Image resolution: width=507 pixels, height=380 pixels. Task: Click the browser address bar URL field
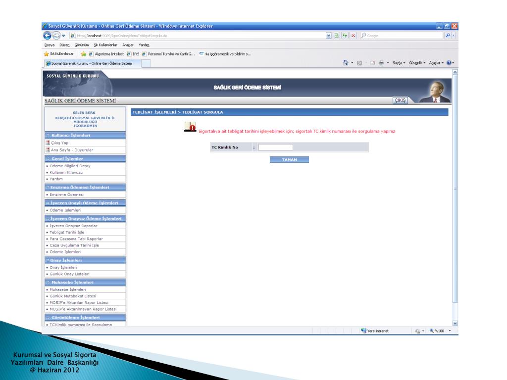click(197, 36)
